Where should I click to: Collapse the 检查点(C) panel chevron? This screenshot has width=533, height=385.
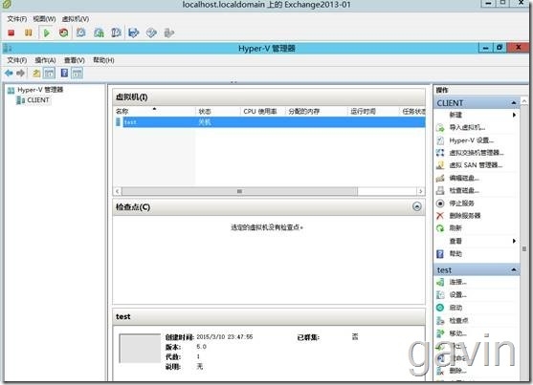point(417,206)
